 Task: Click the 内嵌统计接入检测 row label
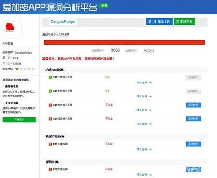pos(62,119)
